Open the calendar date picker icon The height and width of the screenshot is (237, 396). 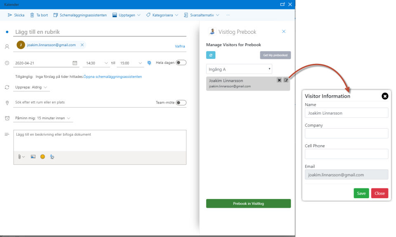(75, 63)
